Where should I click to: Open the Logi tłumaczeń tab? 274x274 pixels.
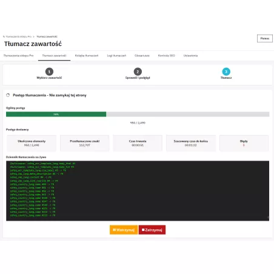pos(116,56)
